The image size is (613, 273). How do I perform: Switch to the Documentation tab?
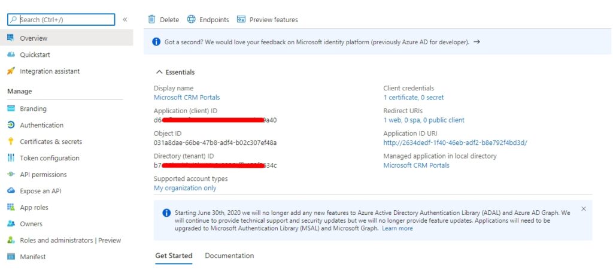(229, 256)
